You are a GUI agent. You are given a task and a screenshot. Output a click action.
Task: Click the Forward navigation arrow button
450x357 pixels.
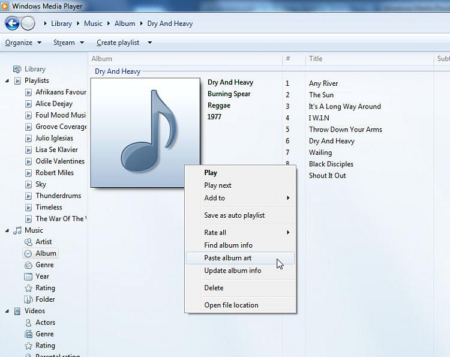point(28,23)
